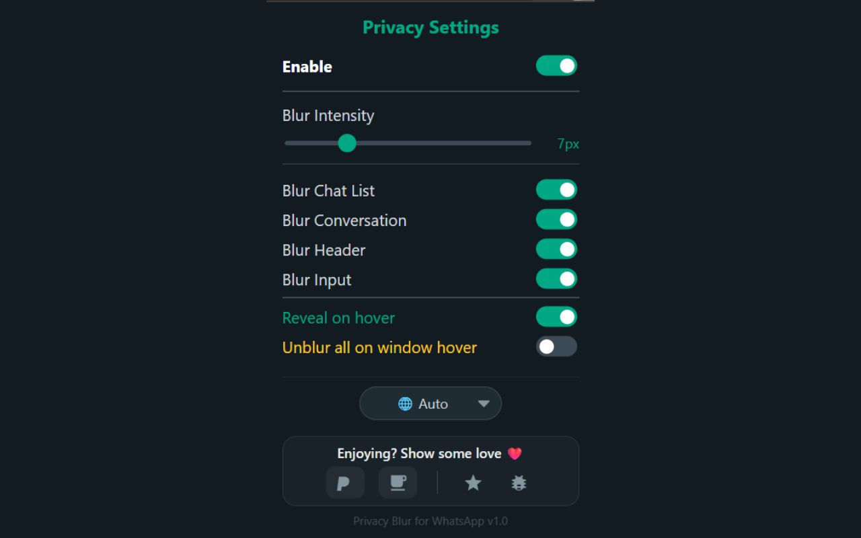Screen dimensions: 861x538
Task: Toggle Blur Conversation off
Action: coord(556,219)
